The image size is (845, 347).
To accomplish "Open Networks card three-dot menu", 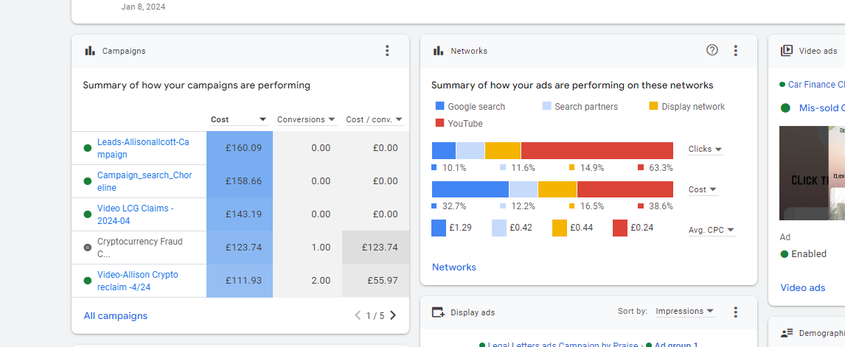I will (735, 51).
